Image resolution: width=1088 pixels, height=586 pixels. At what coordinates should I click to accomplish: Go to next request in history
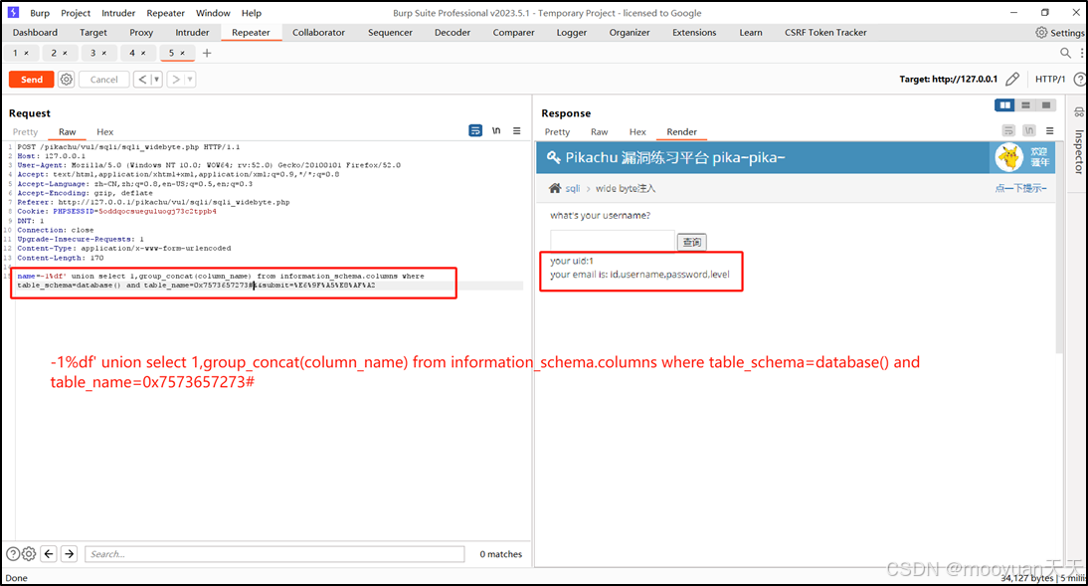(176, 80)
